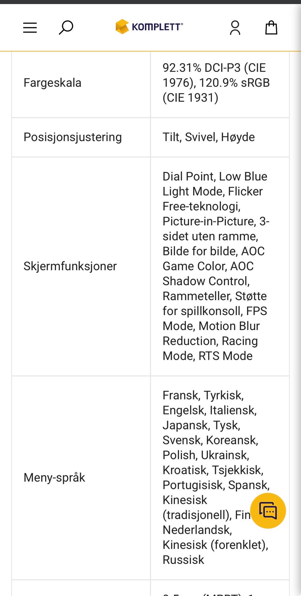Screen dimensions: 301x596
Task: Click the Portugisisk, Spansk language line
Action: coord(216,485)
